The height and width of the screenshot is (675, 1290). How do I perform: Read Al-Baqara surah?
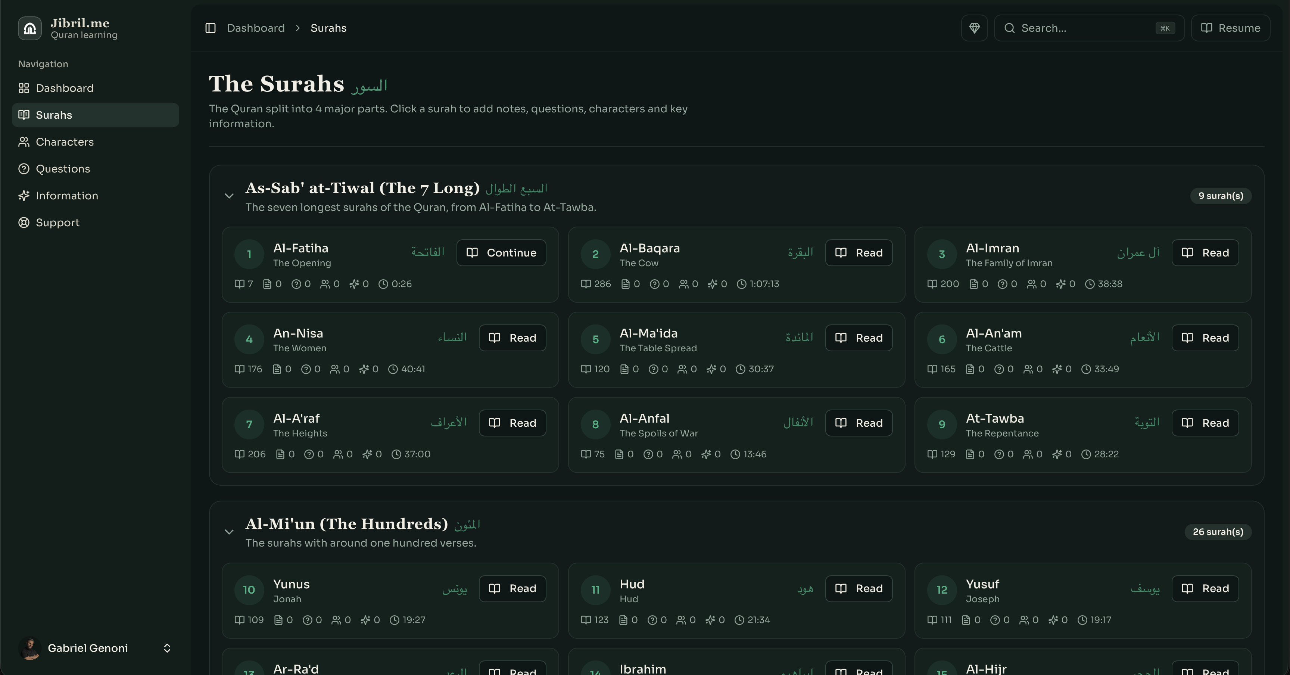click(x=859, y=253)
